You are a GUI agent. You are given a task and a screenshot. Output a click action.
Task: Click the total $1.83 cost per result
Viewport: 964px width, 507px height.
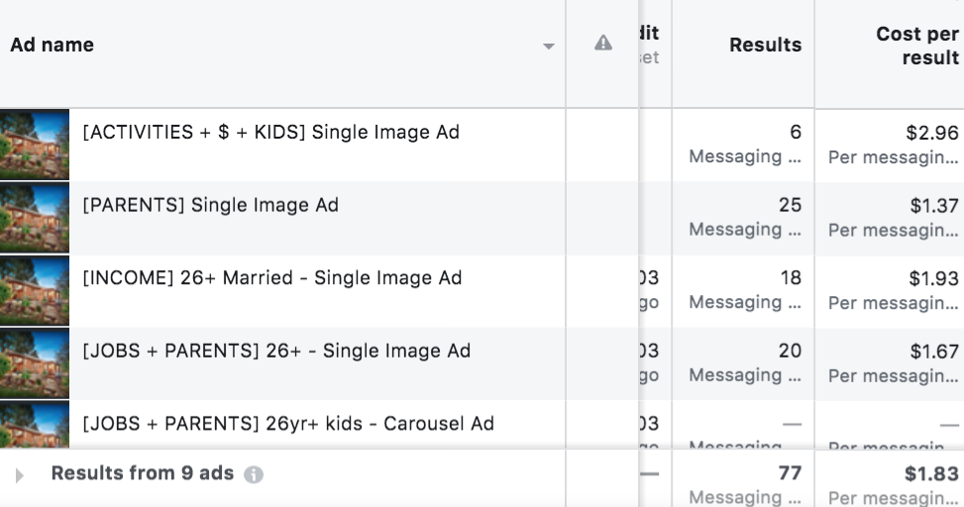click(x=931, y=473)
